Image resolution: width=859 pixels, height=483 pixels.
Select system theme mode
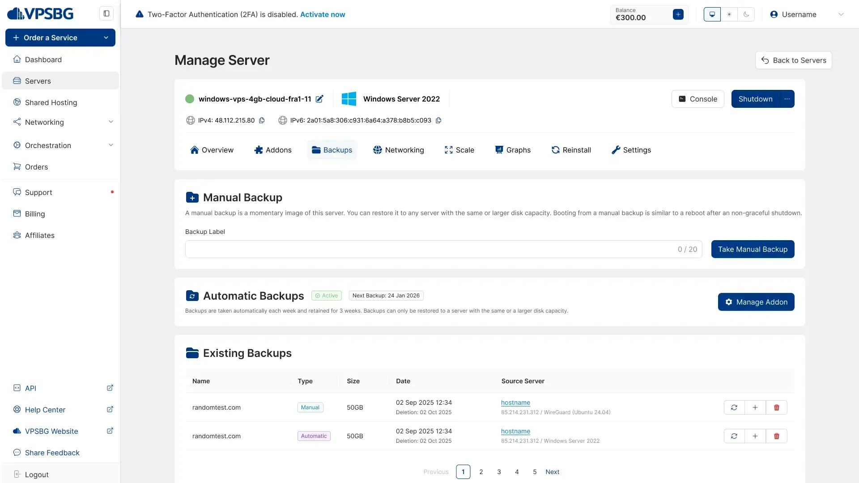pyautogui.click(x=712, y=14)
